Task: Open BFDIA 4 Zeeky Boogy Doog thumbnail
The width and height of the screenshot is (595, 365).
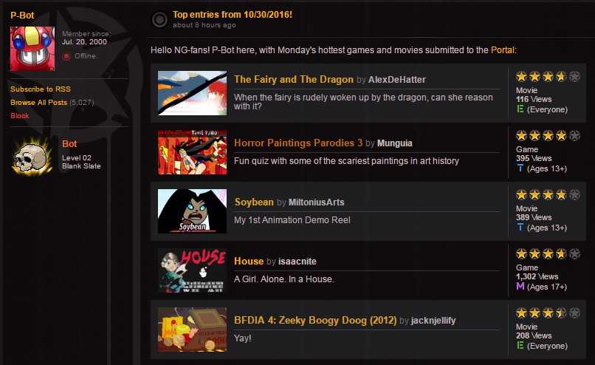Action: [193, 330]
